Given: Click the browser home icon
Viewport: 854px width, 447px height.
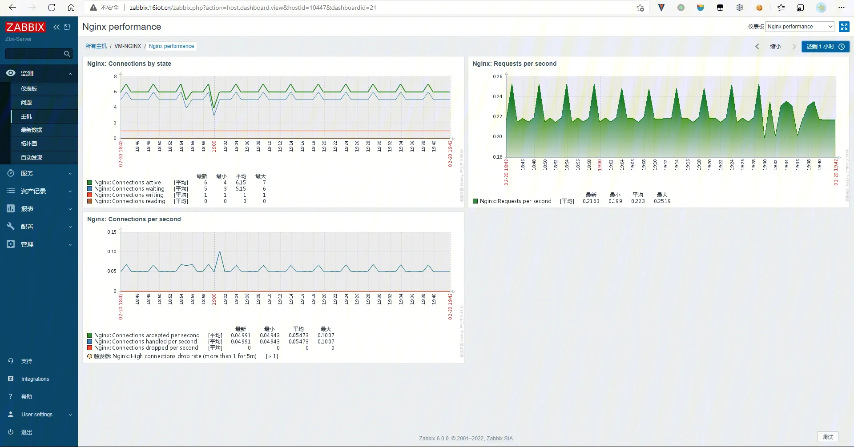Looking at the screenshot, I should click(x=71, y=8).
